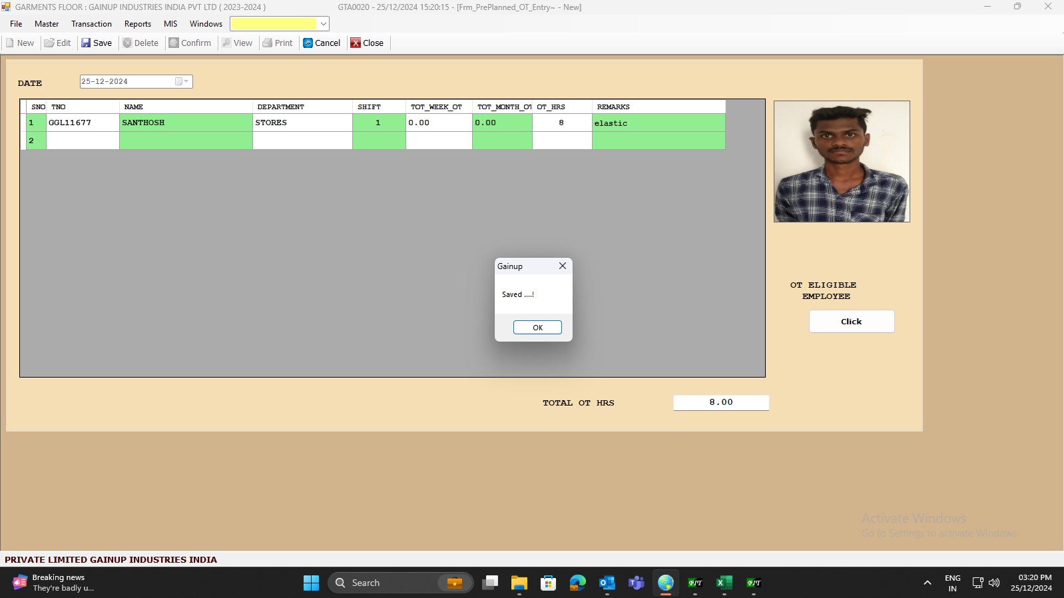This screenshot has width=1064, height=598.
Task: Open the Transaction menu
Action: (91, 24)
